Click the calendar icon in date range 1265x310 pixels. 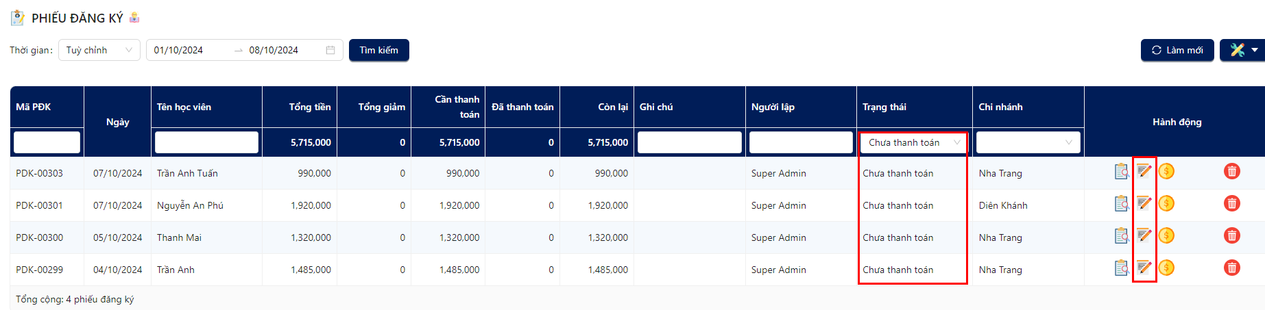[x=330, y=50]
